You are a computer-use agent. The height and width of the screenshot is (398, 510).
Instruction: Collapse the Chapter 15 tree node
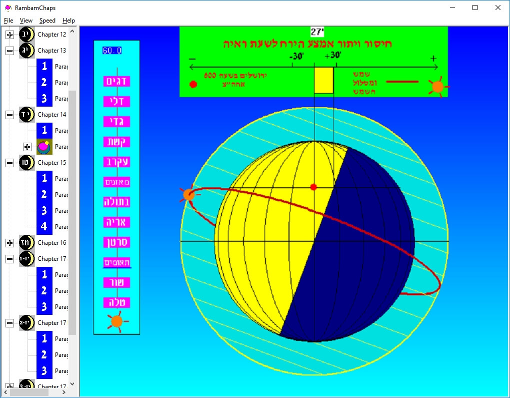(10, 163)
